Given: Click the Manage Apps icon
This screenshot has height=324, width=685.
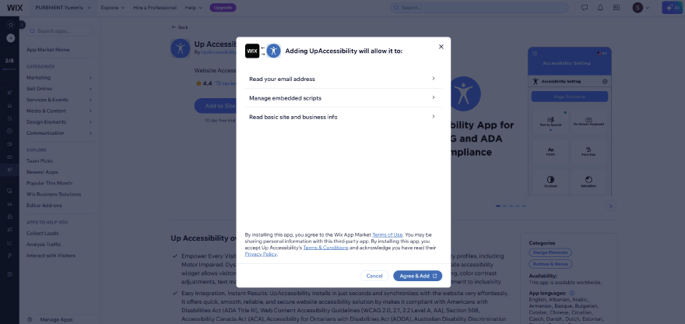Looking at the screenshot, I should tap(30, 319).
